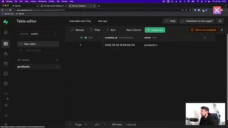Click the pink X overlay button
Image resolution: width=228 pixels, height=128 pixels.
[217, 10]
